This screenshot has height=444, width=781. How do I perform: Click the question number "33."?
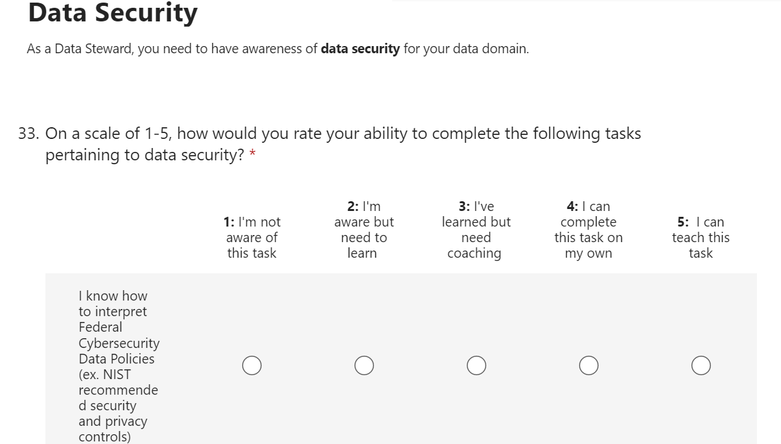click(29, 134)
